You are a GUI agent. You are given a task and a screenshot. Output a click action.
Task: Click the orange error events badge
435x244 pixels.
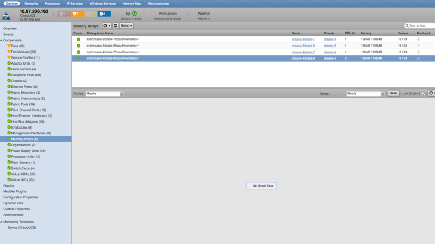77,14
